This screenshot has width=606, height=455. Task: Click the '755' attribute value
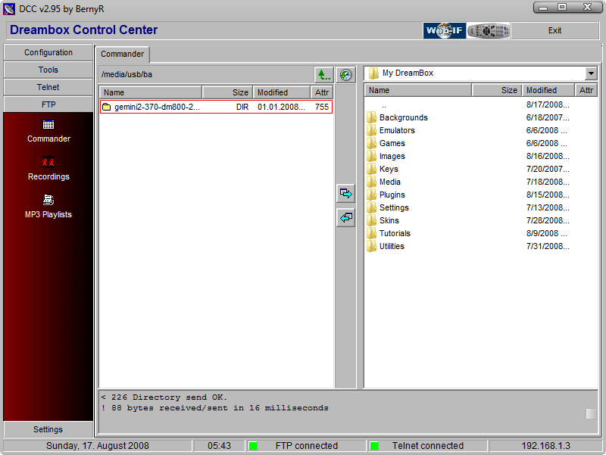321,107
